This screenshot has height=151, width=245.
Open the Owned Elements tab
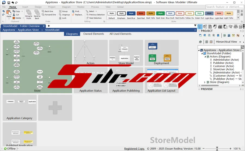coord(94,34)
